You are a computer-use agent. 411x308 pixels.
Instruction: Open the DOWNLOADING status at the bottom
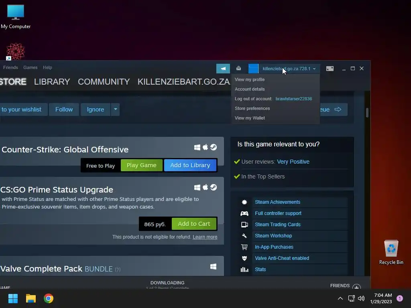click(167, 283)
